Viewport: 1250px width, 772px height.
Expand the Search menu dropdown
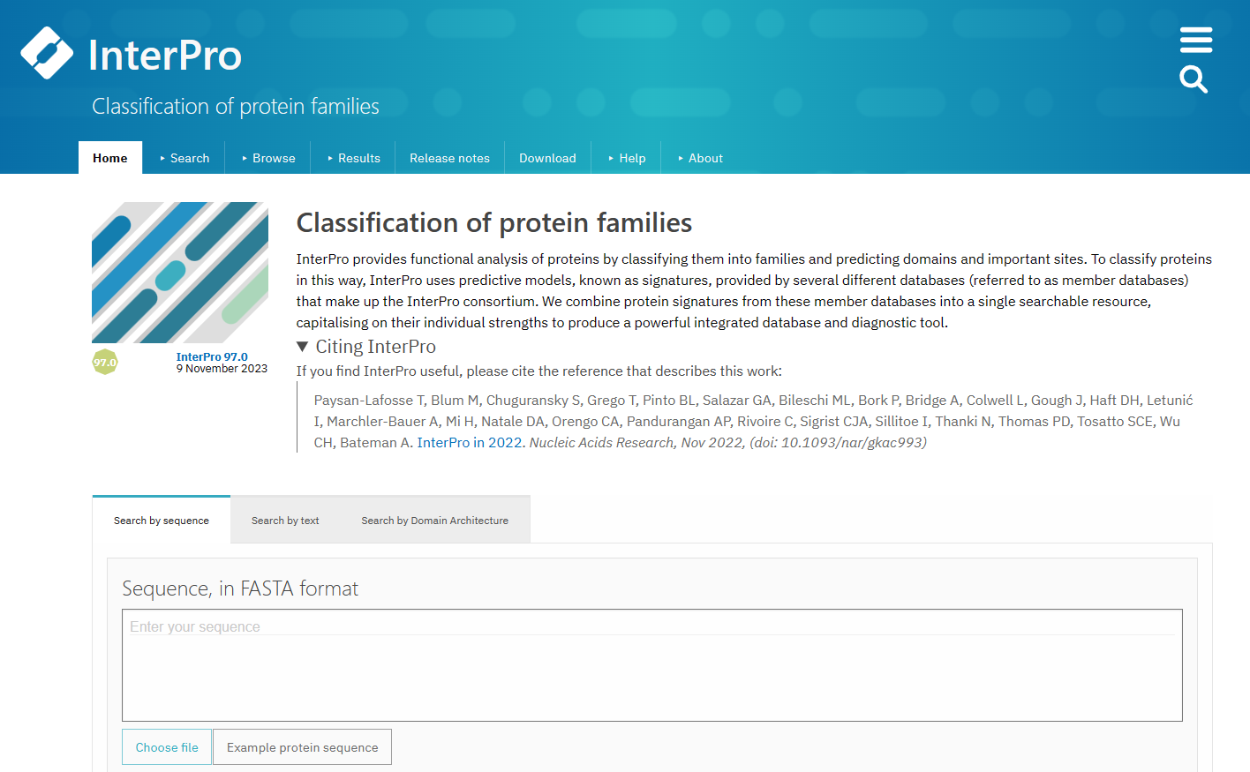point(184,158)
